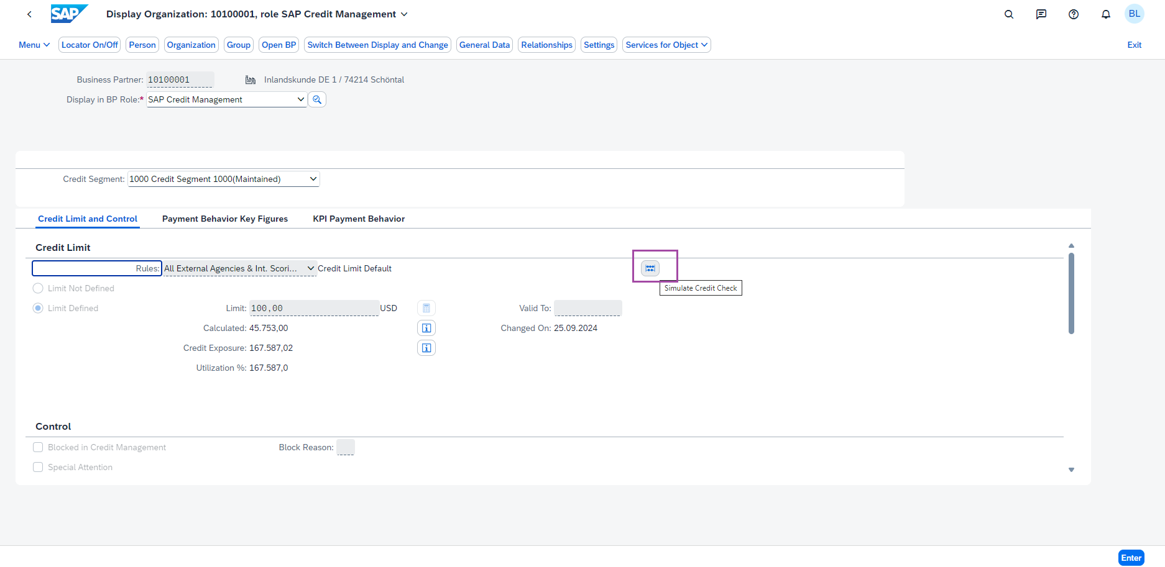The height and width of the screenshot is (567, 1165).
Task: Click the limit calculator icon beside USD
Action: click(x=426, y=308)
